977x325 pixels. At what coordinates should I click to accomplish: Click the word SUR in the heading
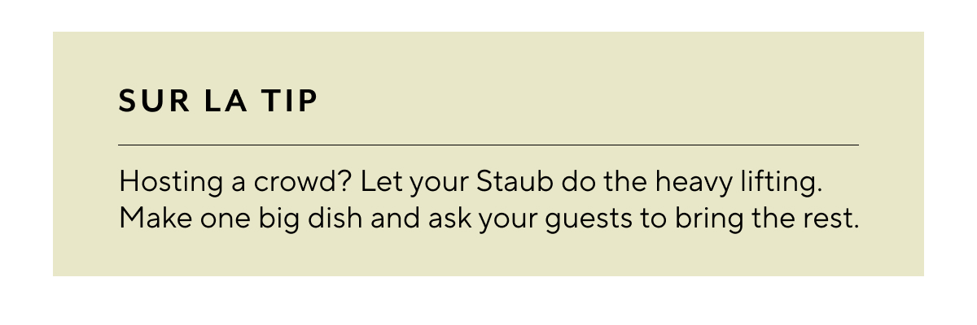147,101
